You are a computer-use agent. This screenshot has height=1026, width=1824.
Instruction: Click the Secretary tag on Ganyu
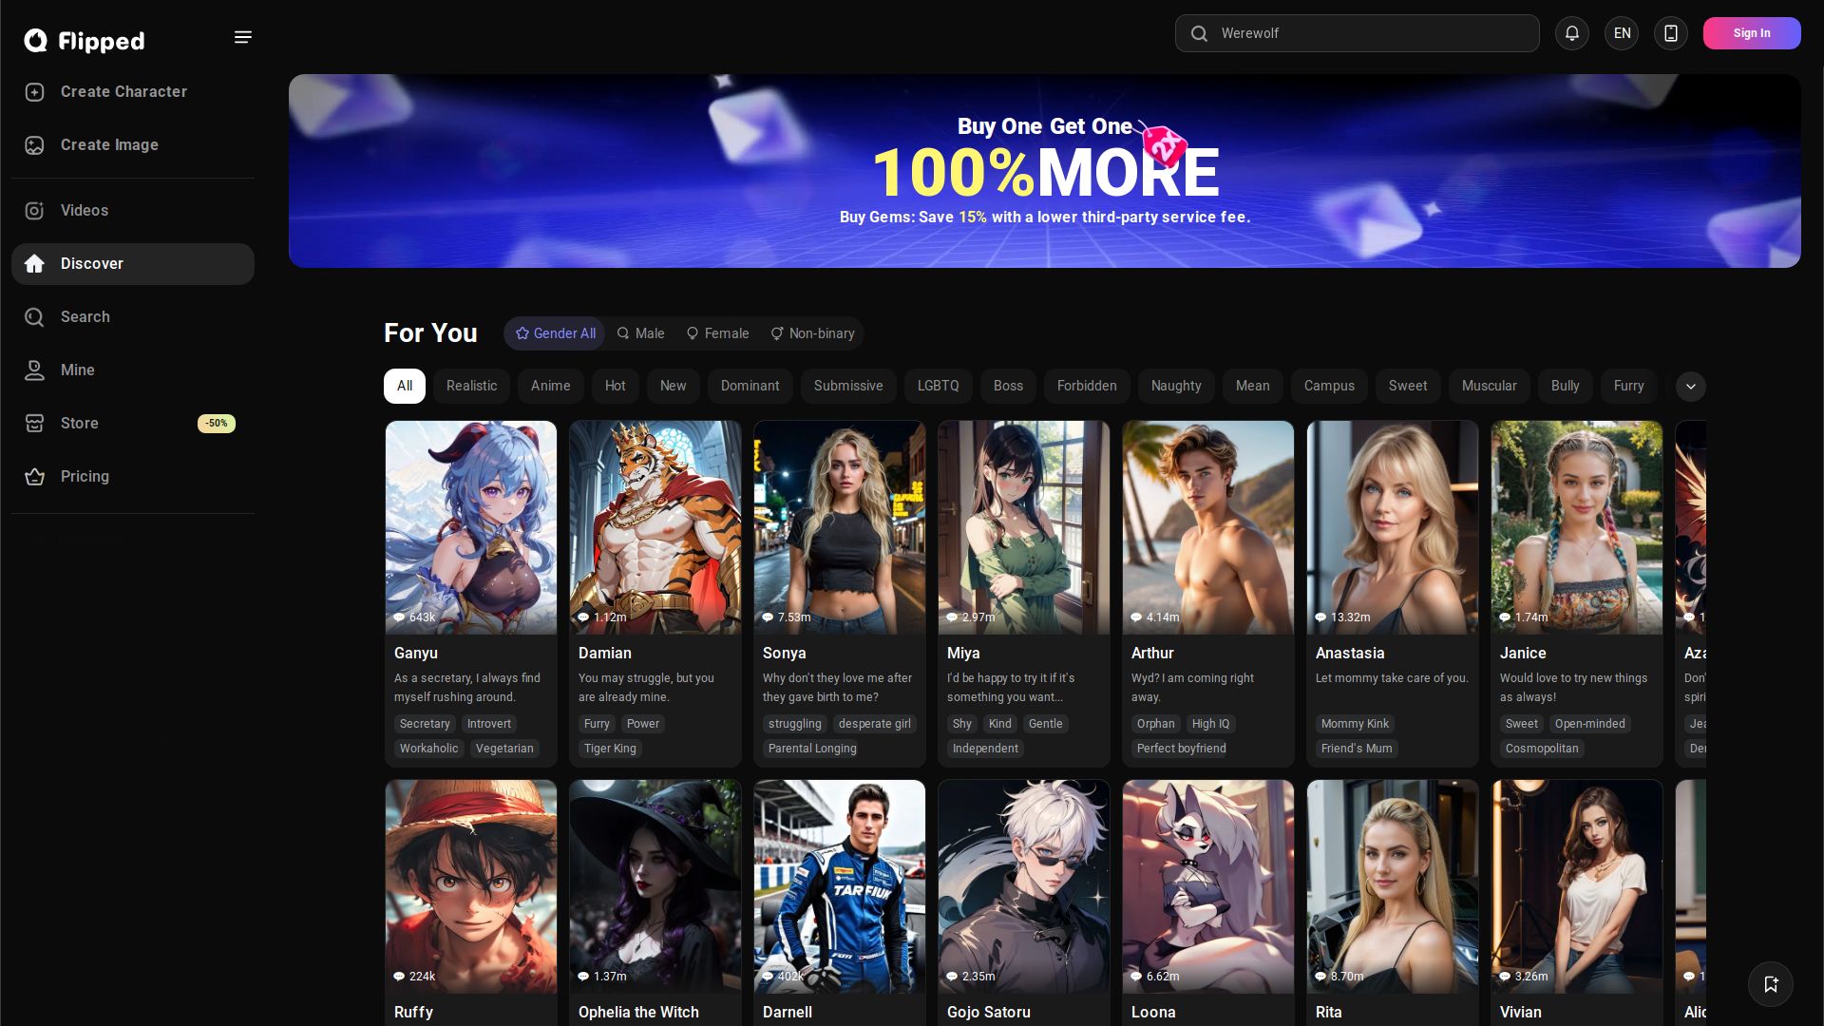[x=425, y=724]
